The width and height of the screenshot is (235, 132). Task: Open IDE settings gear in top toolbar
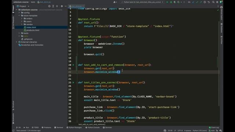point(217,2)
